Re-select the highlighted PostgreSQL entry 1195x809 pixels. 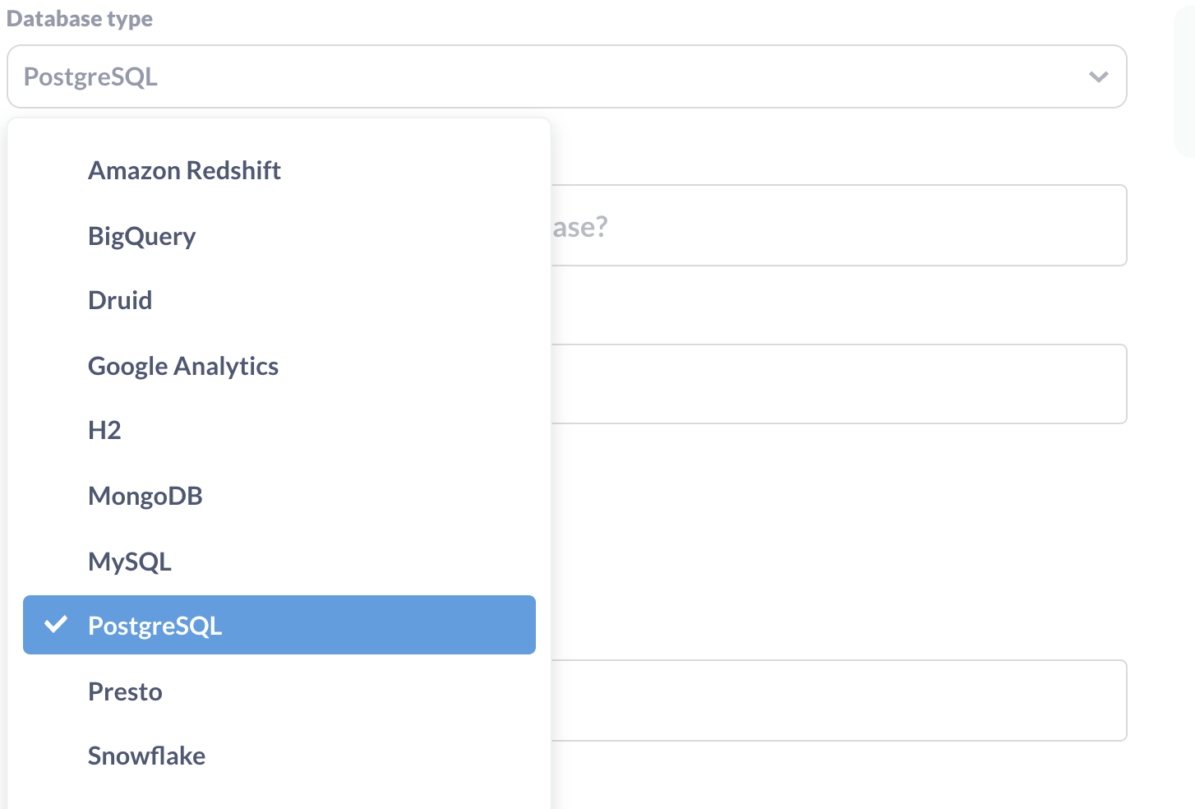pyautogui.click(x=155, y=626)
